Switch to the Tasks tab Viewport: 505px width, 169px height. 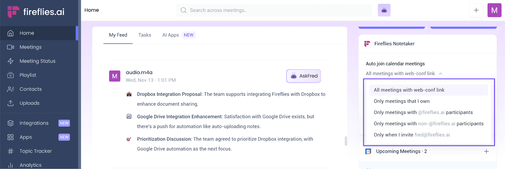click(145, 35)
